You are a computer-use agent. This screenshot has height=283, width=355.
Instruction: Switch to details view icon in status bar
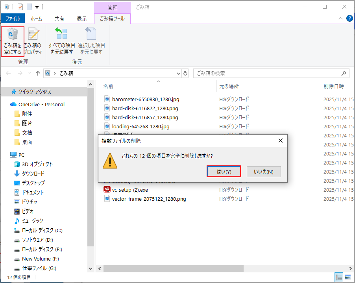point(339,277)
